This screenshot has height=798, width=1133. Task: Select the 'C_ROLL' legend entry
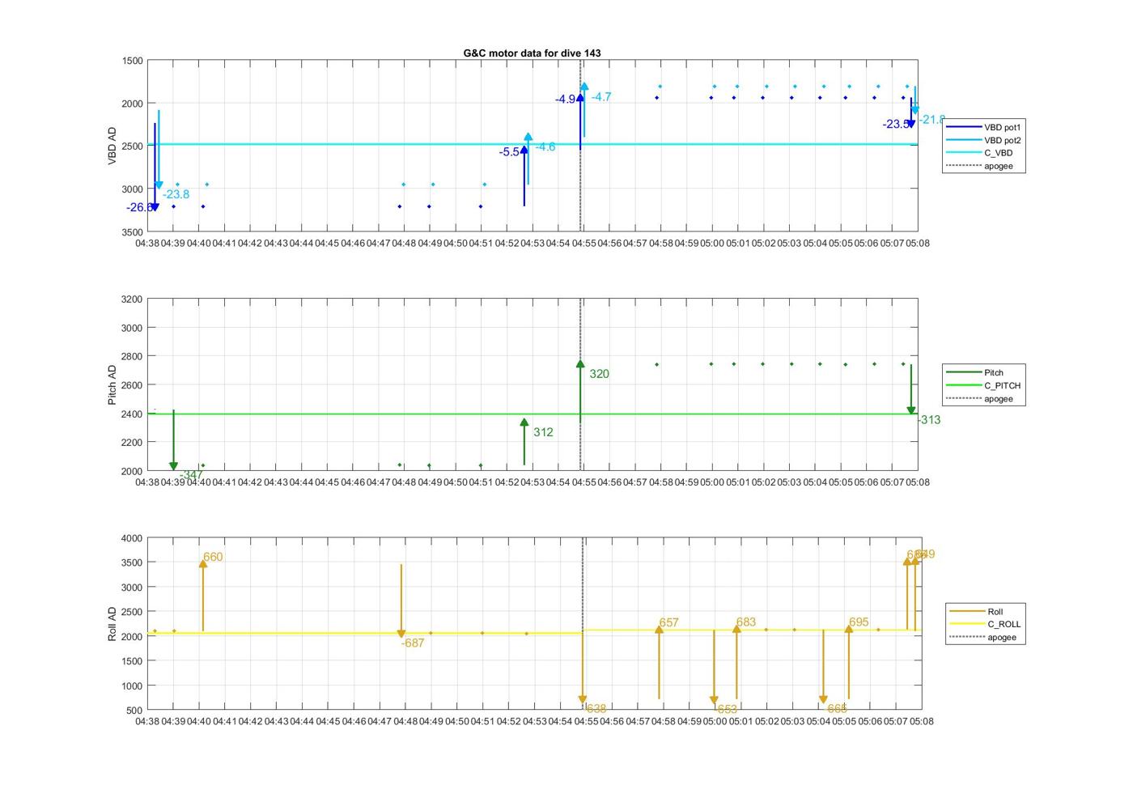click(985, 624)
